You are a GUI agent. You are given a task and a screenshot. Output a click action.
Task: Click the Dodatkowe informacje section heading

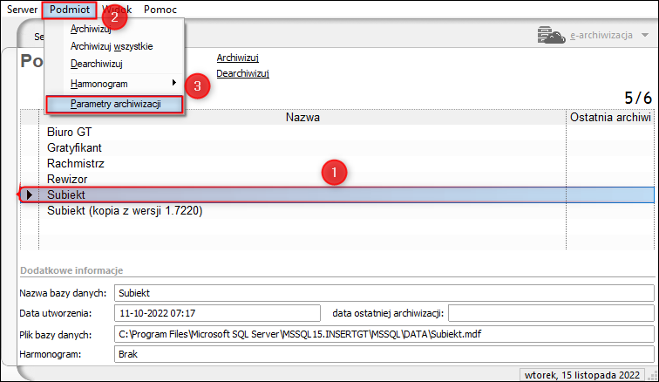click(x=71, y=270)
